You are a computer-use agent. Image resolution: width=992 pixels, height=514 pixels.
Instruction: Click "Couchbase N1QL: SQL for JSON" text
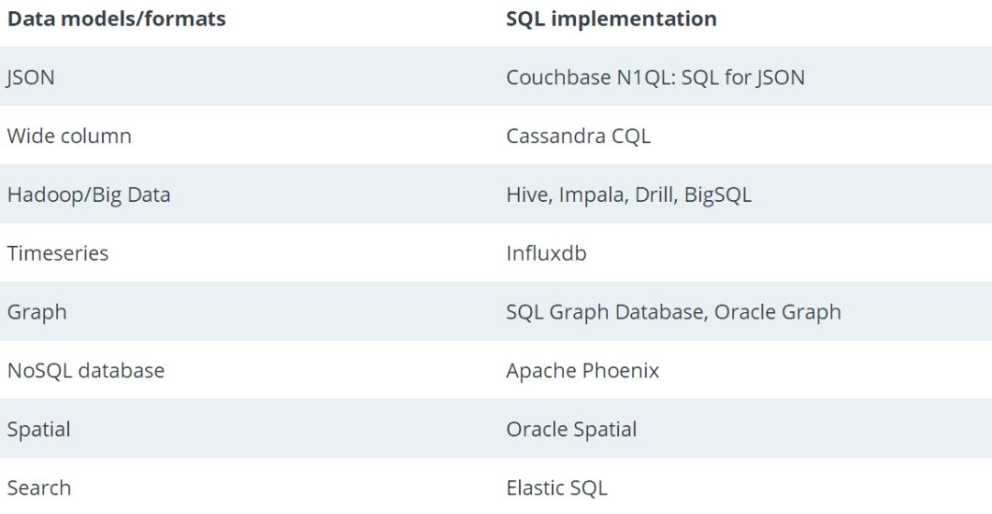(x=655, y=77)
